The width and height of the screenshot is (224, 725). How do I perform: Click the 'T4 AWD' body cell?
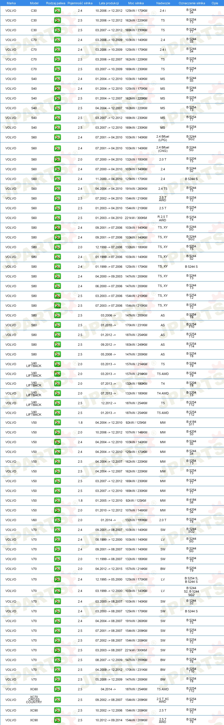[163, 393]
